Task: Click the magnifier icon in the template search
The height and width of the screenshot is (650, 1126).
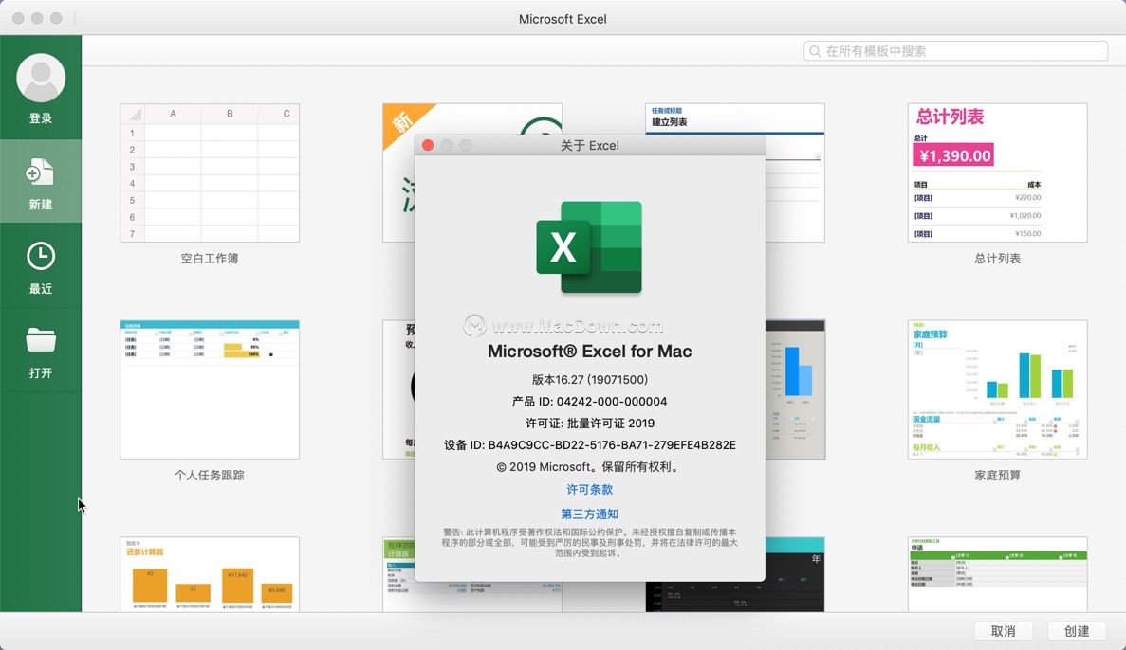Action: [815, 51]
